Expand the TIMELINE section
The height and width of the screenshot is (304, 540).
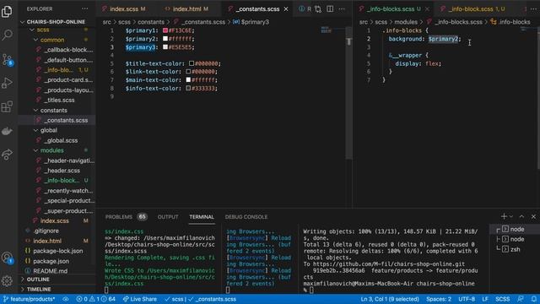tap(39, 289)
